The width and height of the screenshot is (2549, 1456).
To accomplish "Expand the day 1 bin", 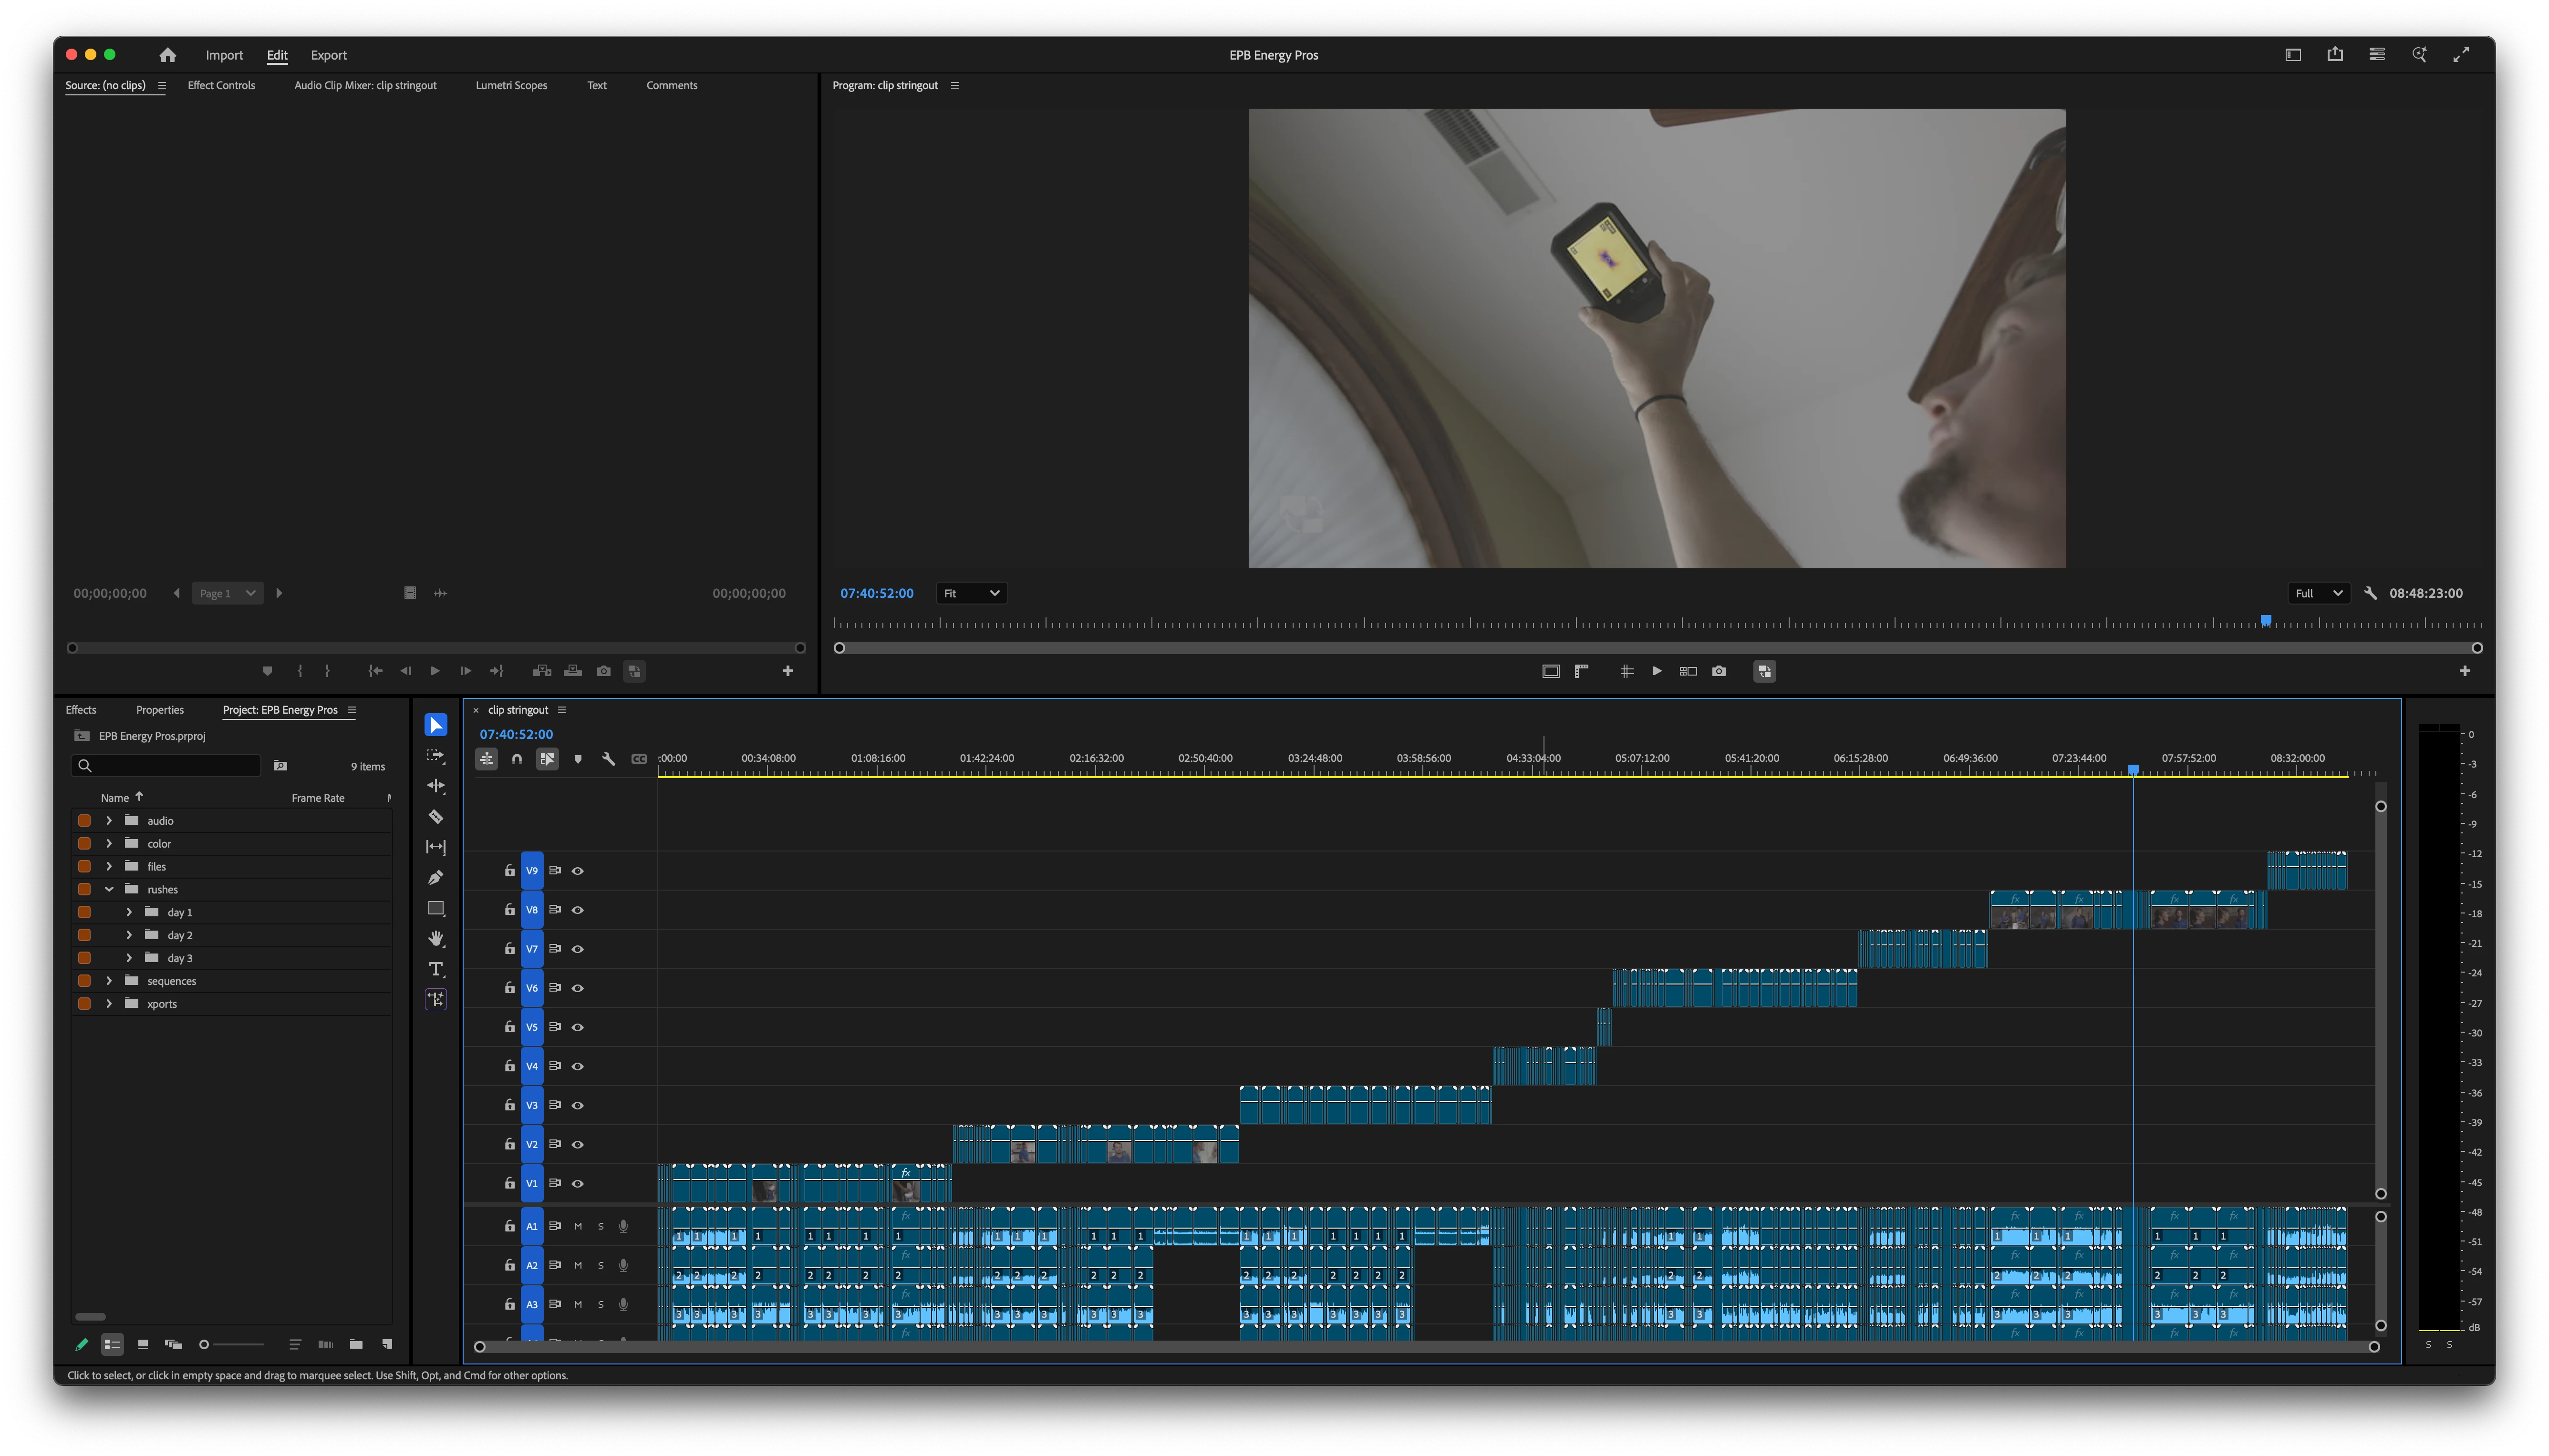I will click(x=129, y=912).
